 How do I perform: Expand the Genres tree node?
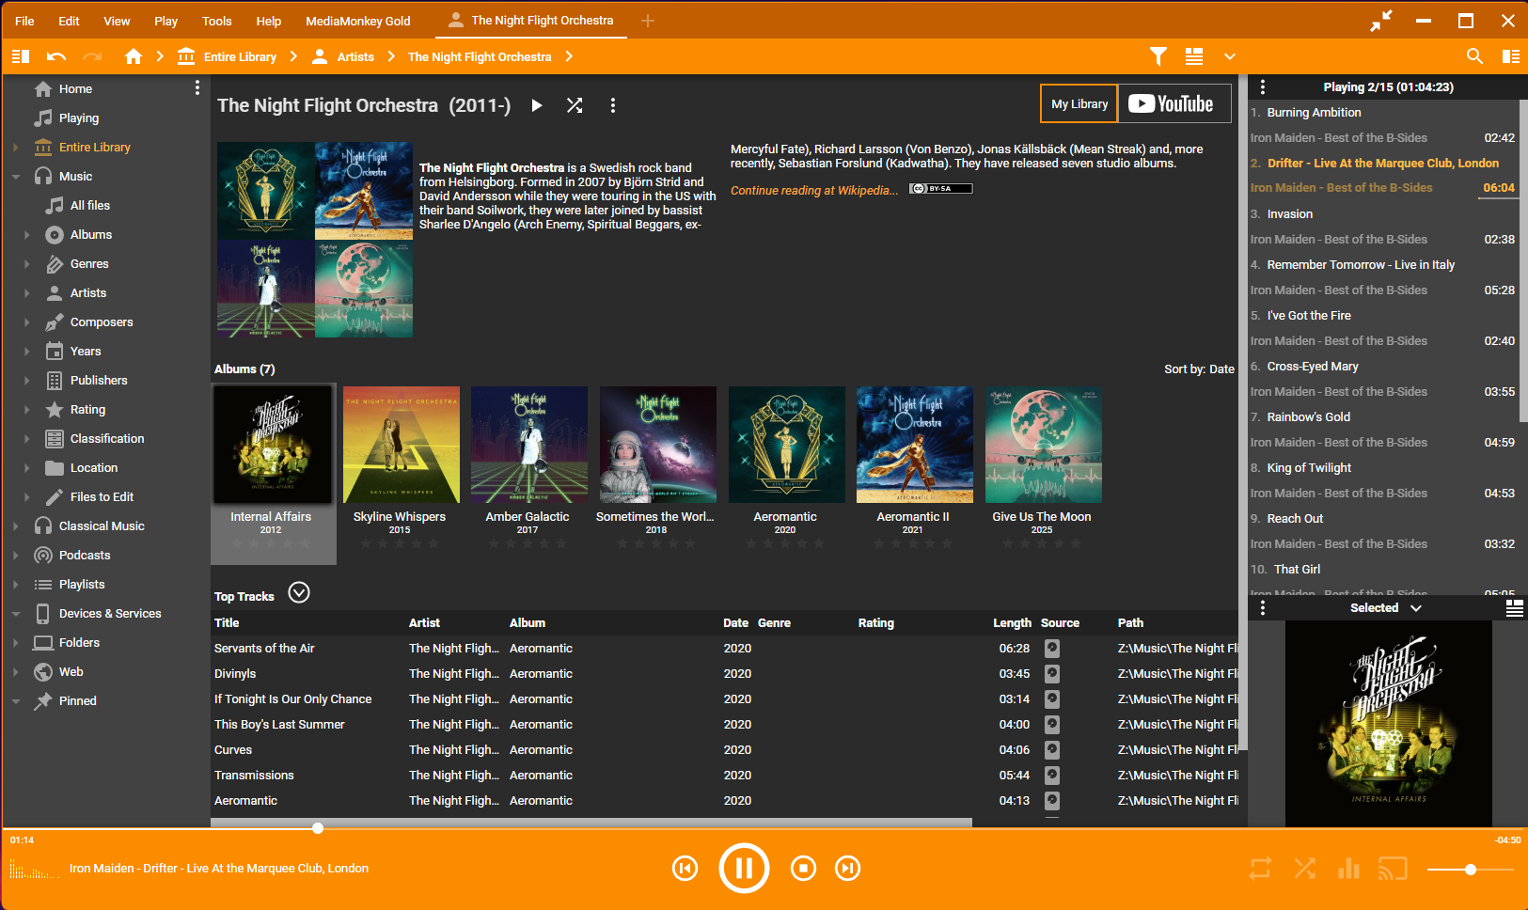coord(26,264)
